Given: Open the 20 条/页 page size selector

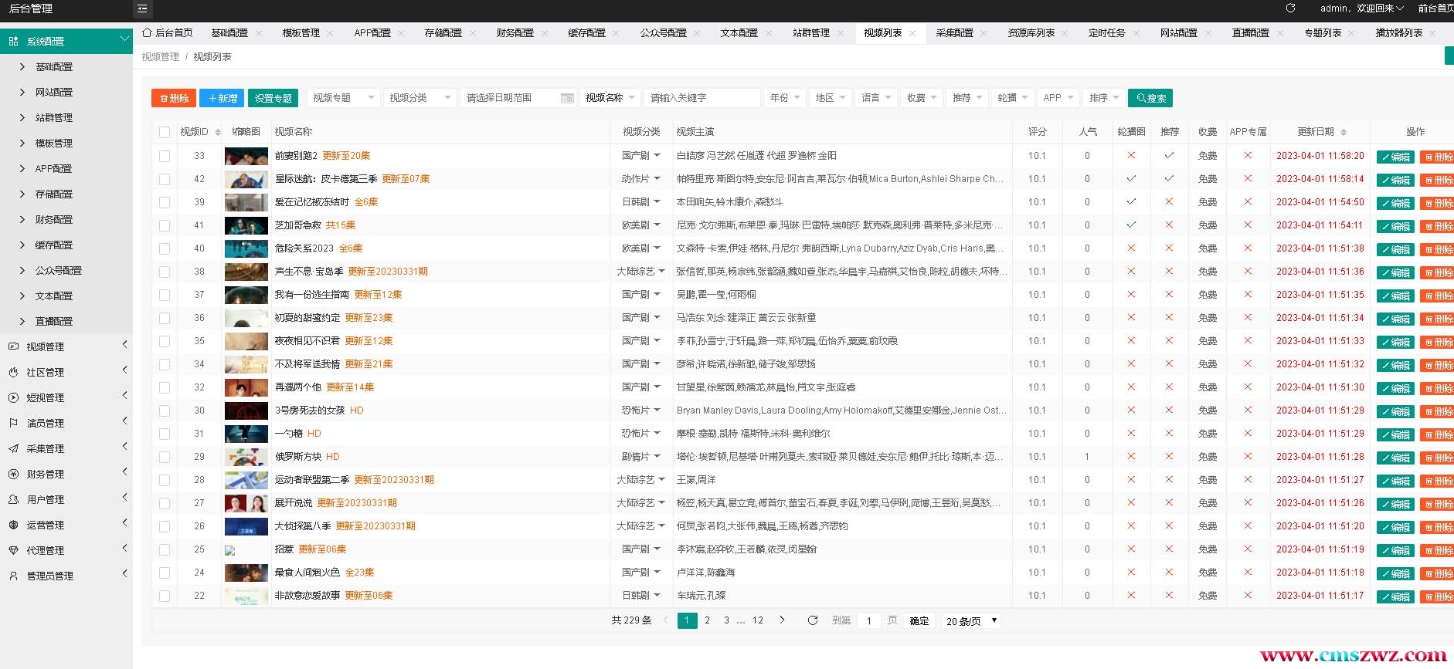Looking at the screenshot, I should point(970,621).
